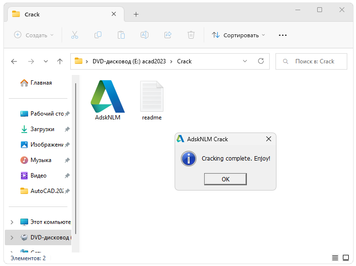Close the Crack tab
The height and width of the screenshot is (266, 356).
pyautogui.click(x=114, y=14)
